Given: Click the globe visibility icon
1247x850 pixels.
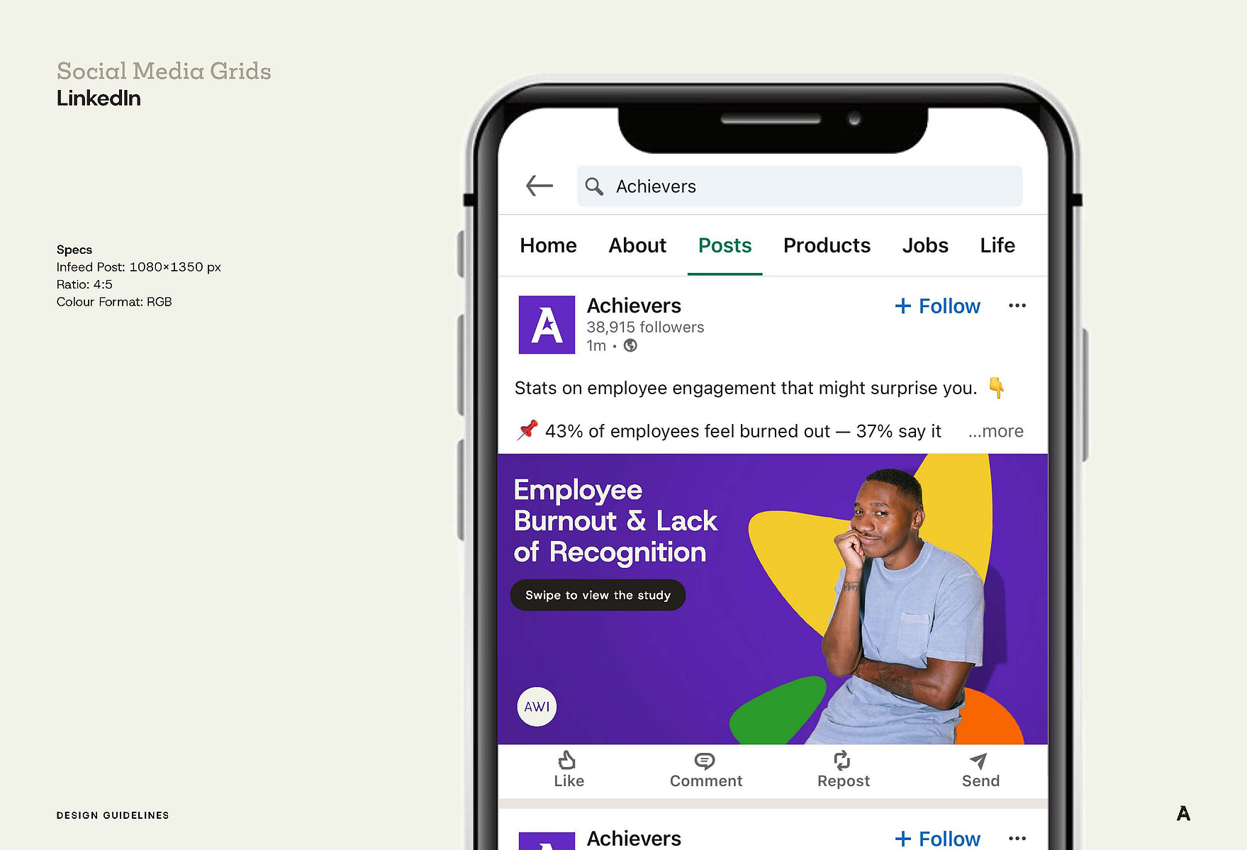Looking at the screenshot, I should [x=630, y=345].
